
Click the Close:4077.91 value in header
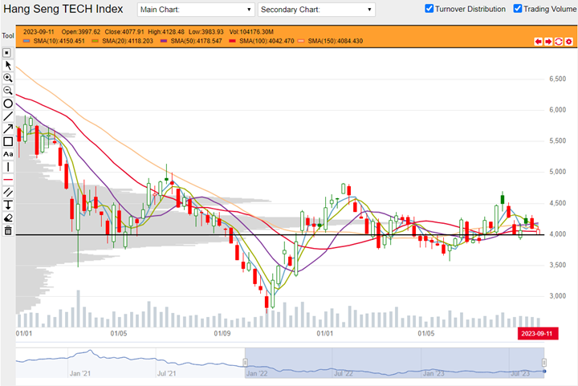pos(124,31)
